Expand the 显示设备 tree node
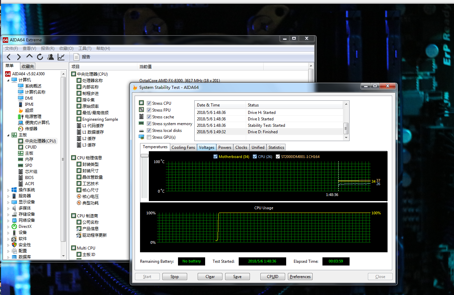 point(8,202)
